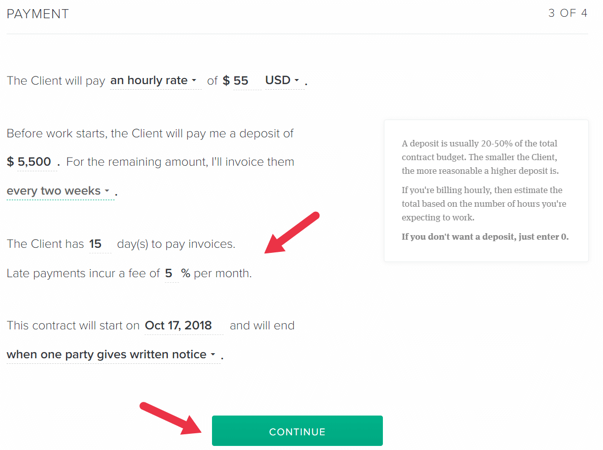This screenshot has height=450, width=603.
Task: Click the "3 OF 4" step indicator
Action: pos(567,13)
